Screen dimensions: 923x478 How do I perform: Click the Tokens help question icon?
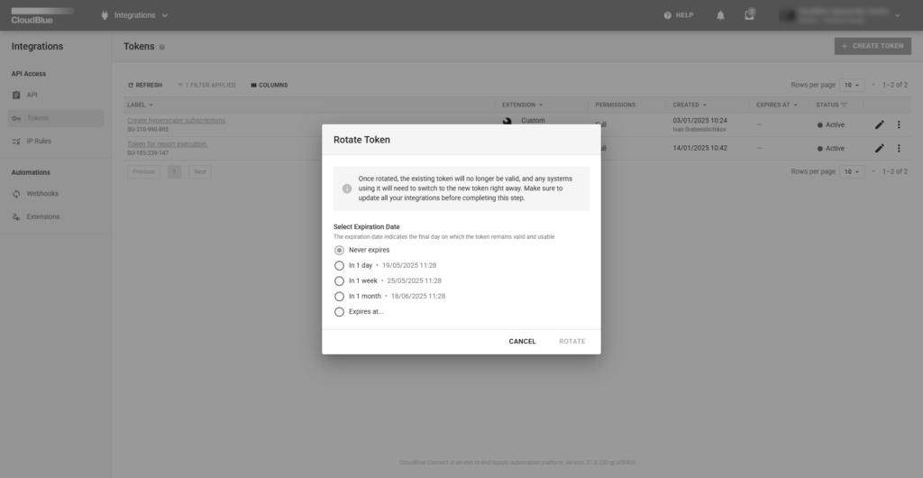pyautogui.click(x=162, y=47)
